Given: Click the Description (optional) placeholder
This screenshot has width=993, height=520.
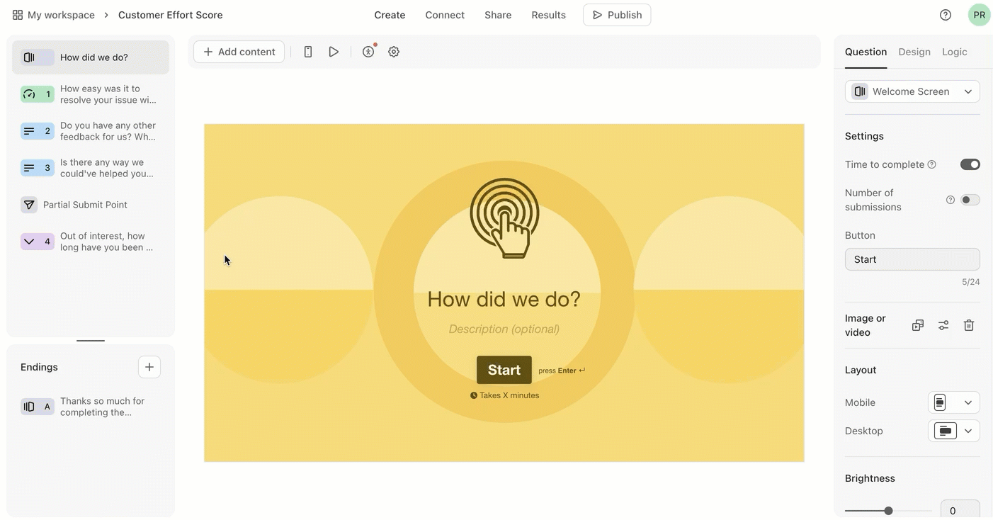Looking at the screenshot, I should coord(504,329).
